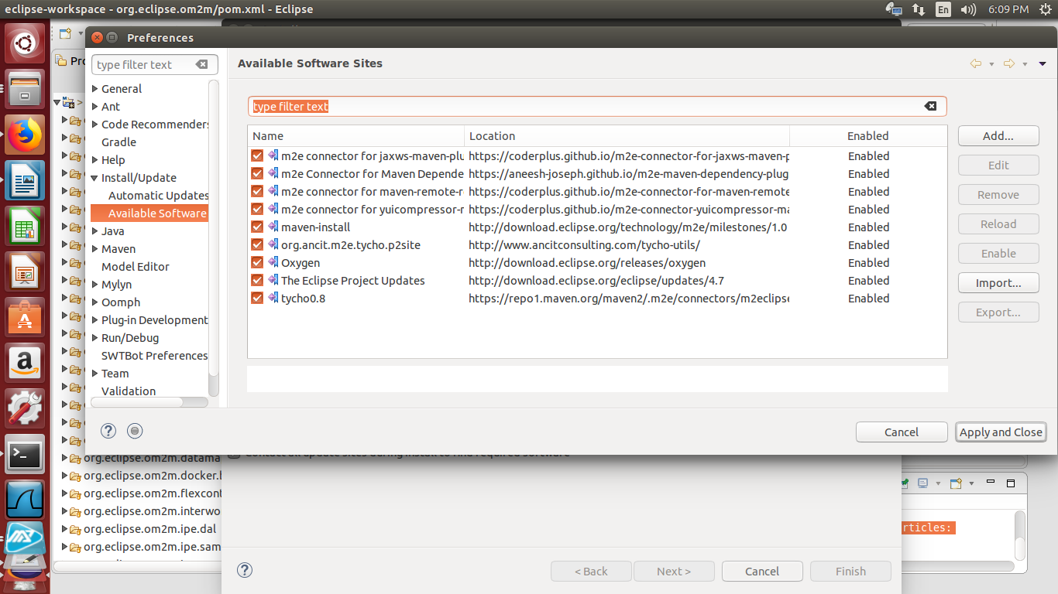Expand the Maven preferences node
This screenshot has width=1058, height=594.
(95, 249)
